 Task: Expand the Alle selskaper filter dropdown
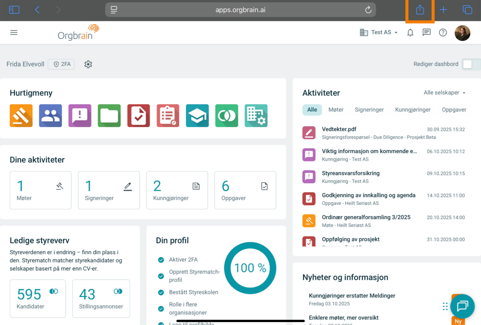tap(444, 93)
